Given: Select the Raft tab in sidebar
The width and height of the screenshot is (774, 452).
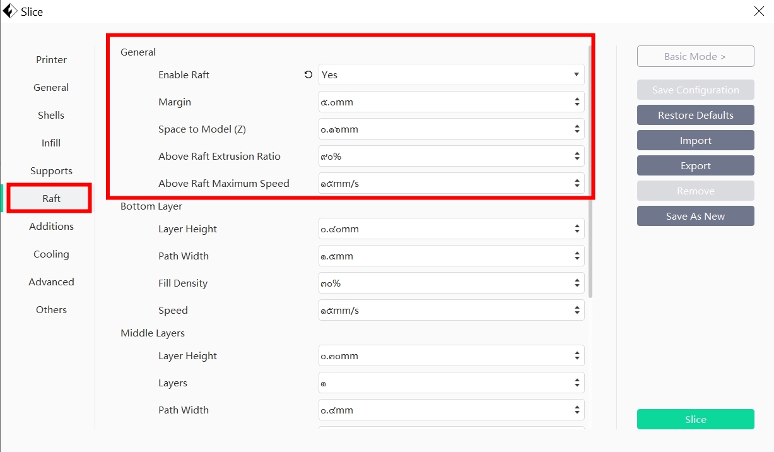Looking at the screenshot, I should coord(51,198).
